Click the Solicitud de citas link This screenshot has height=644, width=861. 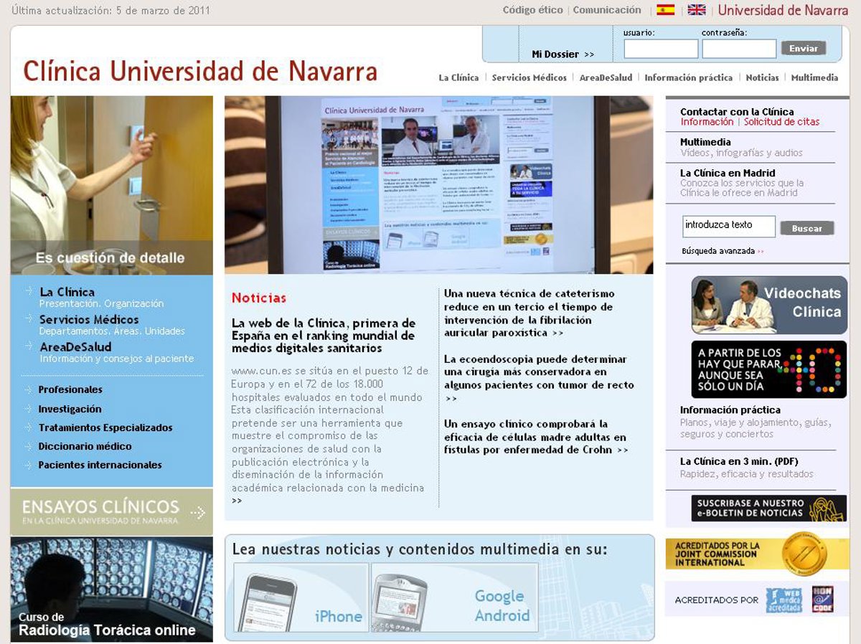click(x=781, y=122)
